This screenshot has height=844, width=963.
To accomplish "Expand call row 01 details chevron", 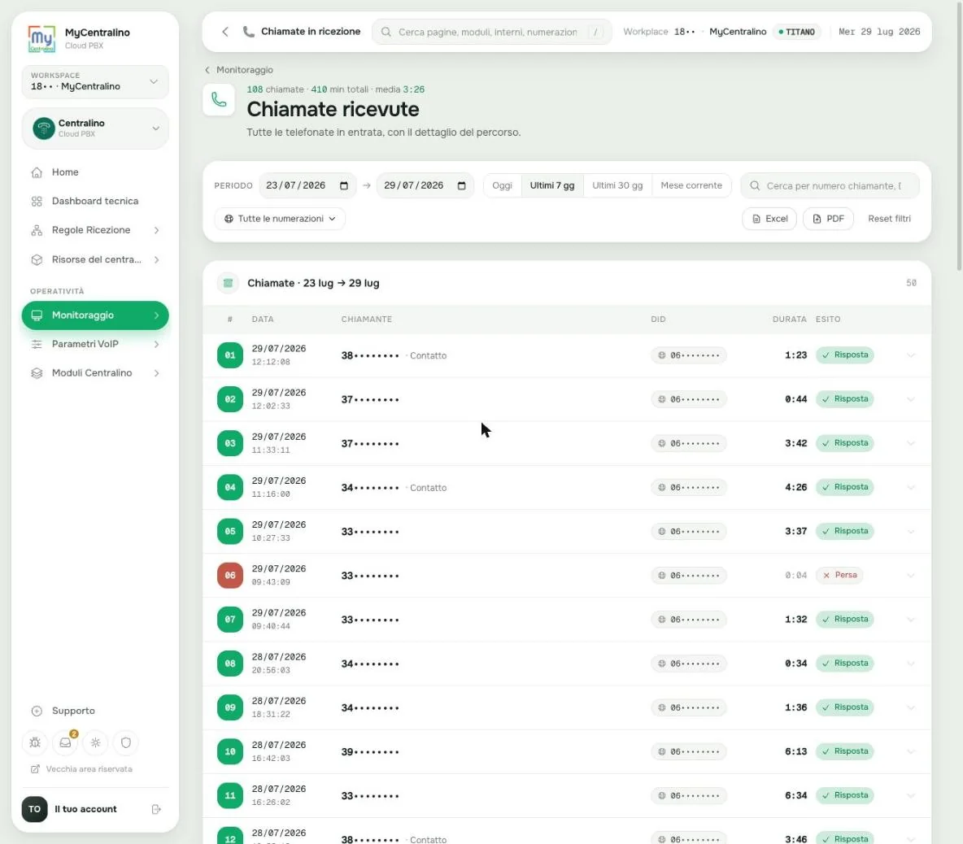I will pyautogui.click(x=911, y=355).
